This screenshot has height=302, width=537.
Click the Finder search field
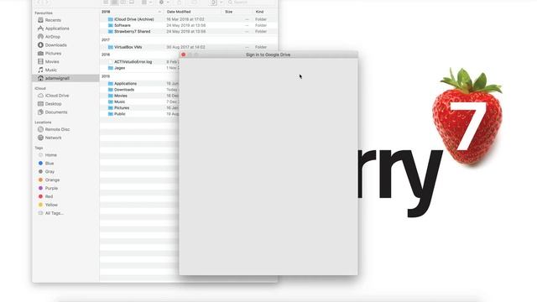pyautogui.click(x=251, y=2)
